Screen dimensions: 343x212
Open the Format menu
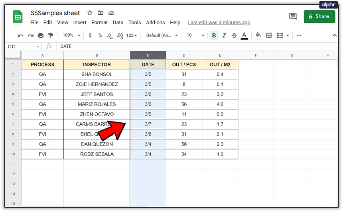(x=99, y=23)
